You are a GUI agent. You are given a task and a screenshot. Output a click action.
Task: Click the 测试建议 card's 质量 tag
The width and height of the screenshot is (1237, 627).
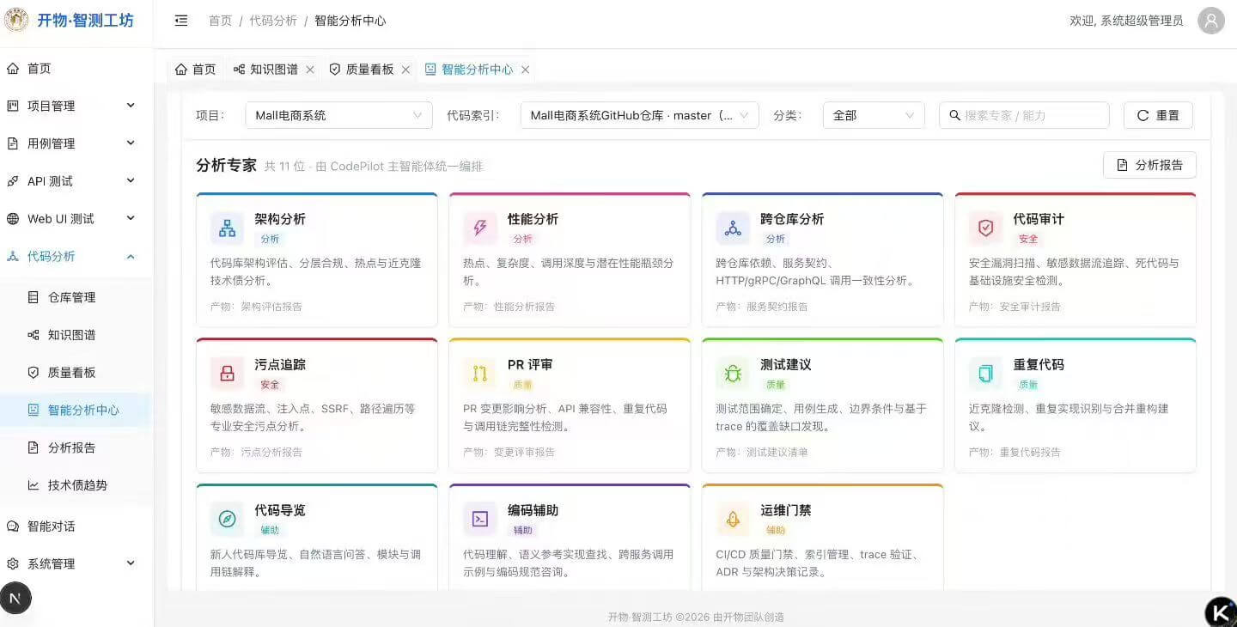coord(776,385)
